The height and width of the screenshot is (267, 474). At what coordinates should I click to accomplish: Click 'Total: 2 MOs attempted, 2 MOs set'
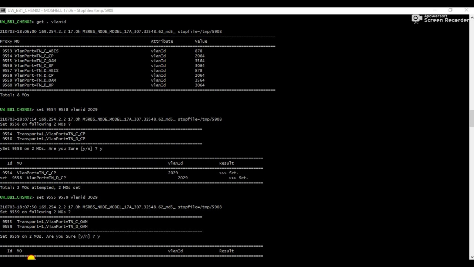[40, 188]
